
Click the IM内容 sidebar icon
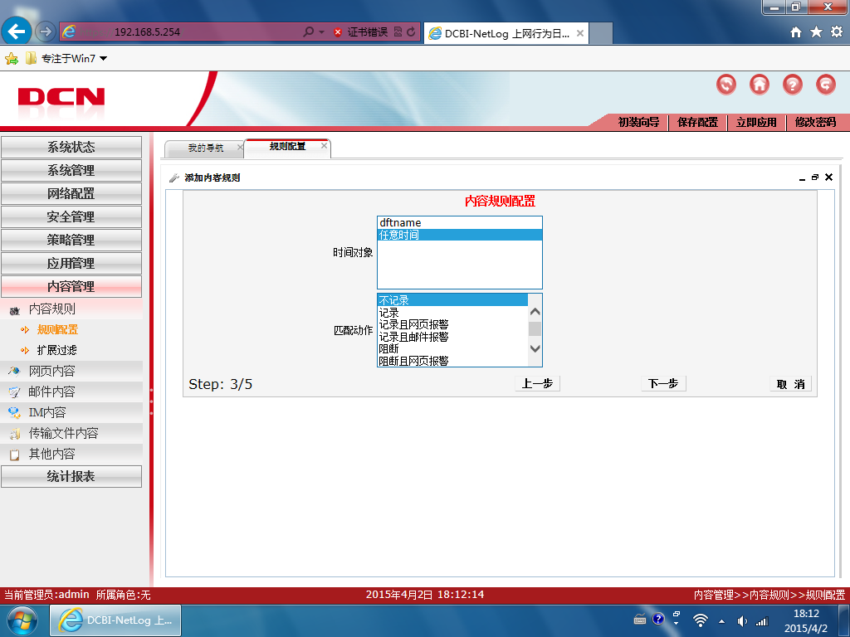(15, 413)
